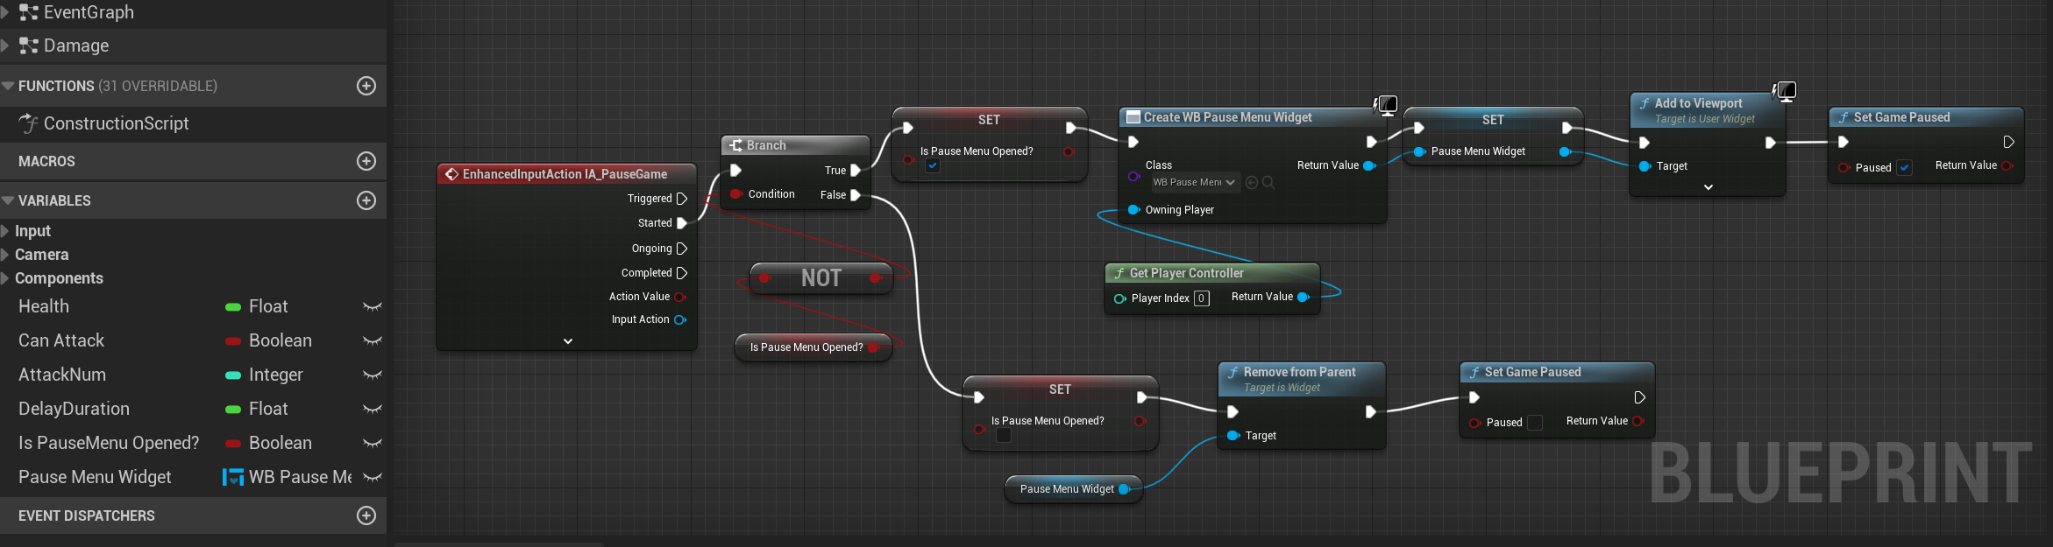Toggle Is PauseMenu Opened visibility eye
Viewport: 2053px width, 547px height.
point(373,443)
